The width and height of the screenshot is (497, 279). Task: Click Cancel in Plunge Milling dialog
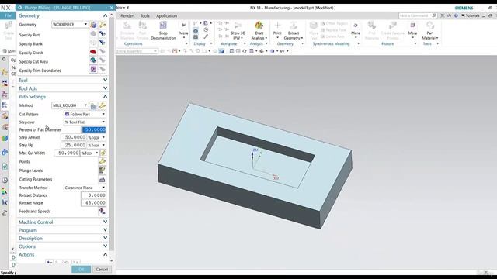point(102,269)
